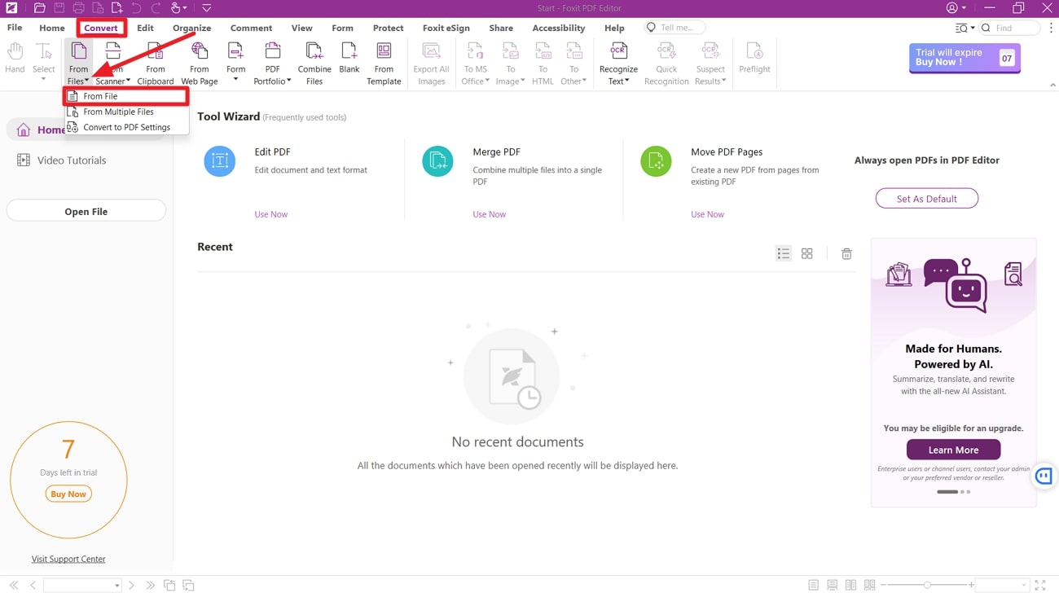Click the save icon in title bar
Image resolution: width=1059 pixels, height=593 pixels.
(59, 8)
